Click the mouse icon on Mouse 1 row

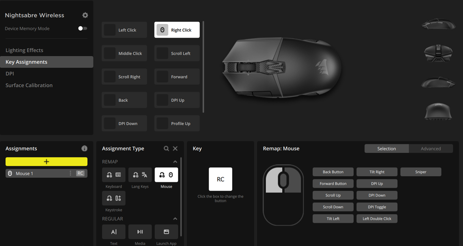pyautogui.click(x=10, y=173)
